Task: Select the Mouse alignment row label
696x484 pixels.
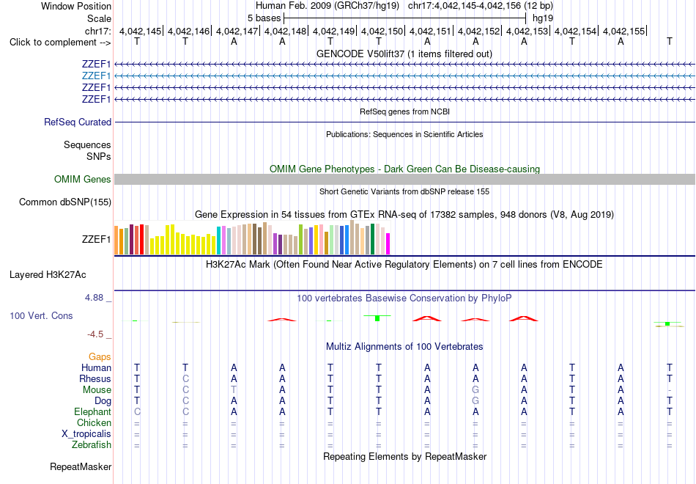Action: coord(97,390)
